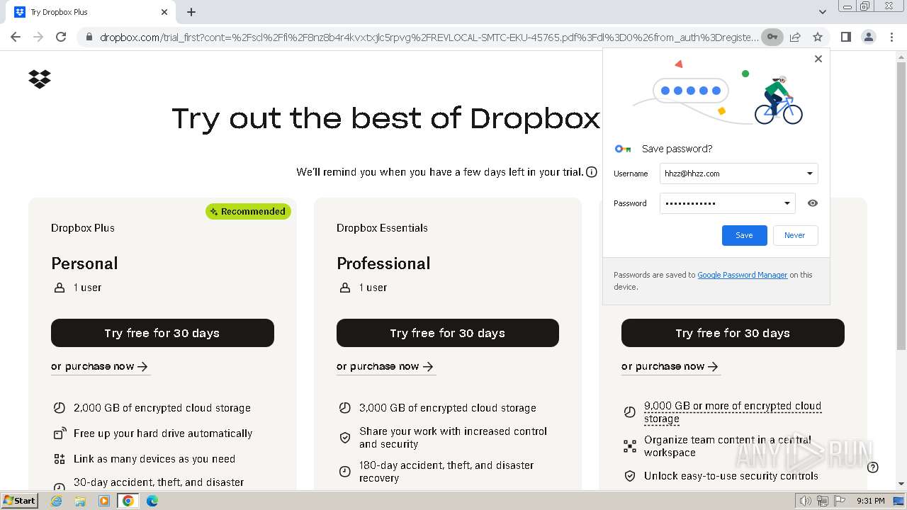Click the taskbar clock 9:31 PM
Viewport: 907px width, 510px height.
[871, 501]
